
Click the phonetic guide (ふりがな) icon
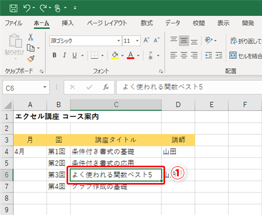(150, 56)
